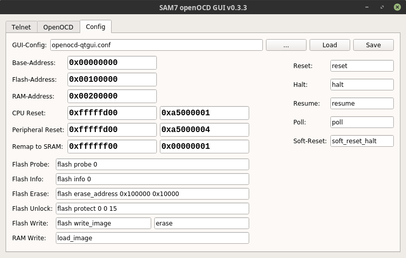Image resolution: width=406 pixels, height=258 pixels.
Task: Switch to the Telnet tab
Action: pos(21,27)
